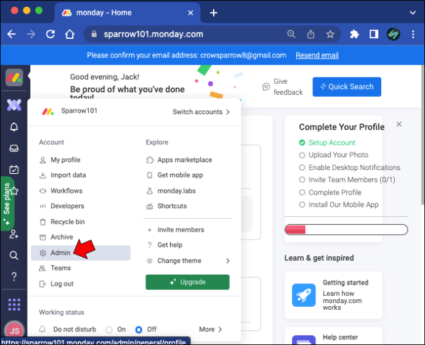The width and height of the screenshot is (425, 345).
Task: Click the JS user avatar
Action: [14, 330]
